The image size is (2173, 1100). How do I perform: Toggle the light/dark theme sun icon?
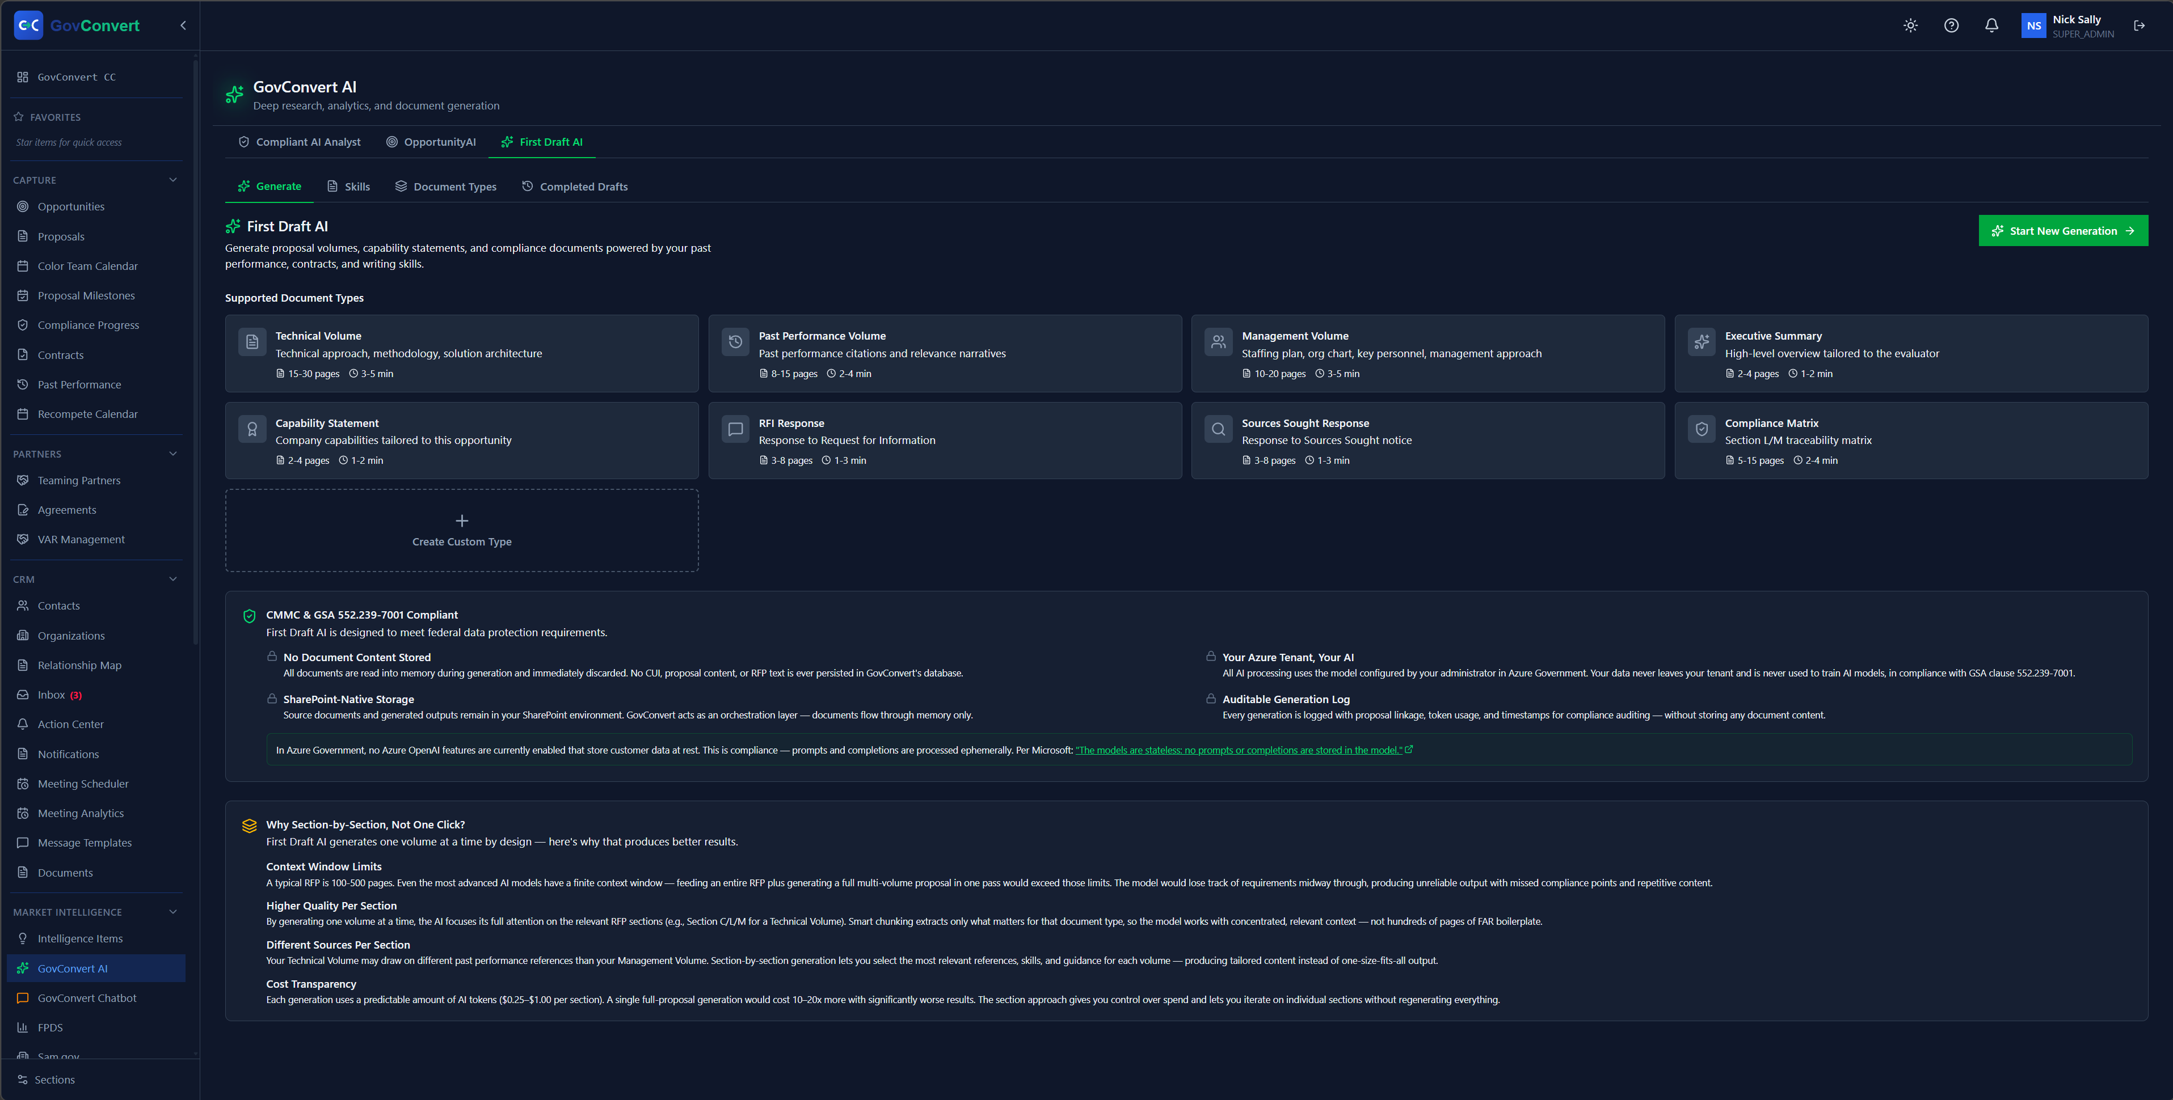coord(1911,26)
